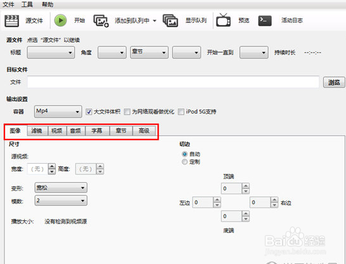
Task: Expand the start chapter dropdown before 开始一直到
Action: click(187, 52)
